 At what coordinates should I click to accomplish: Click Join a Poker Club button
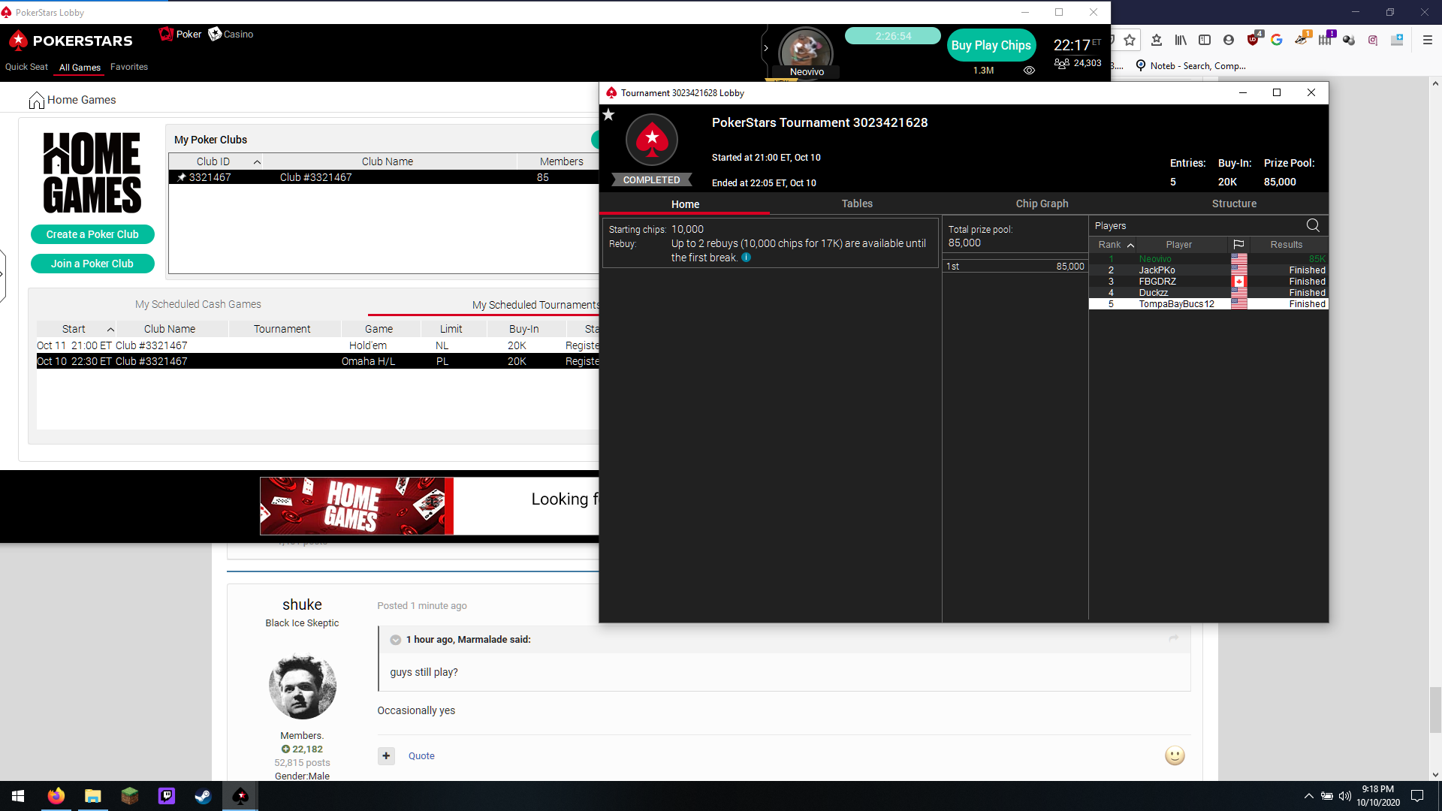tap(92, 264)
